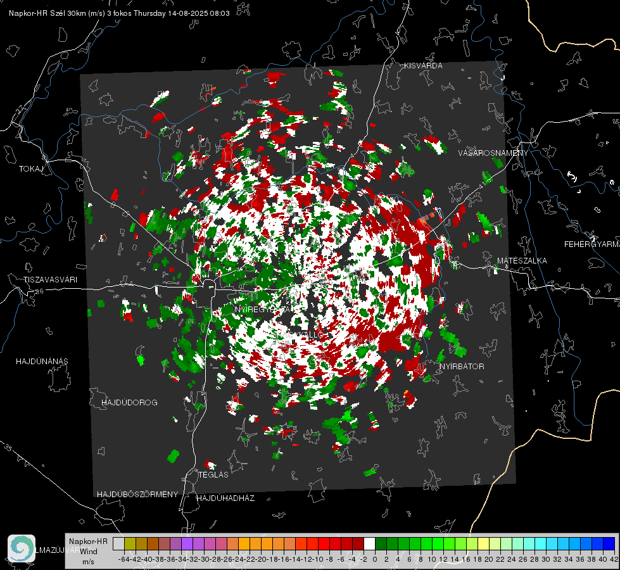The height and width of the screenshot is (570, 620).
Task: Pick the violet swatch between -34 and -32
Action: coord(187,543)
